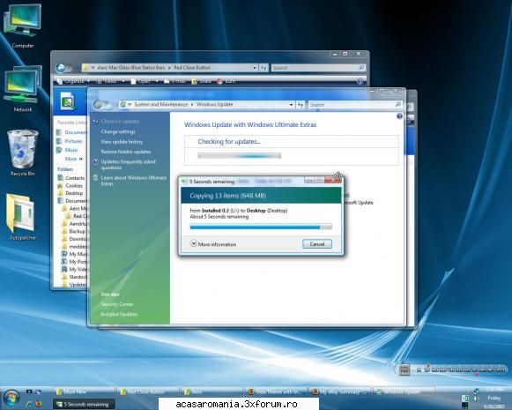Click the date and time clock in the taskbar
Viewport: 512px width, 410px height.
point(493,398)
